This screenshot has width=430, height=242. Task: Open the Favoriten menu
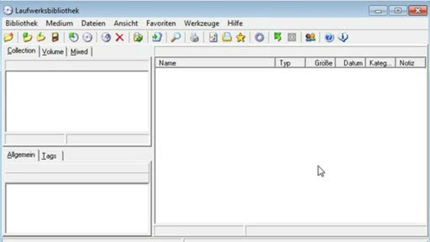pyautogui.click(x=161, y=23)
